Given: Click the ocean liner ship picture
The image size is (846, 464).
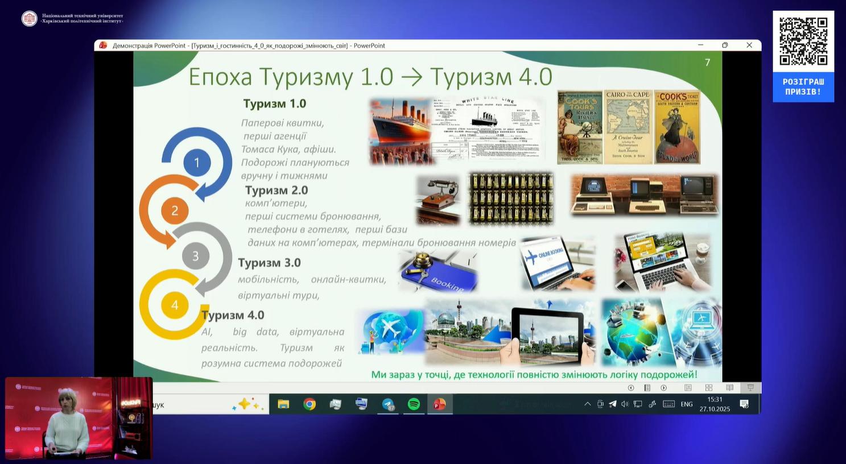Looking at the screenshot, I should 401,131.
